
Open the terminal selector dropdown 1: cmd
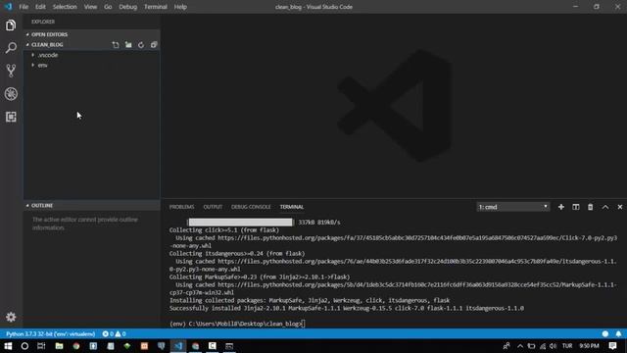(513, 207)
